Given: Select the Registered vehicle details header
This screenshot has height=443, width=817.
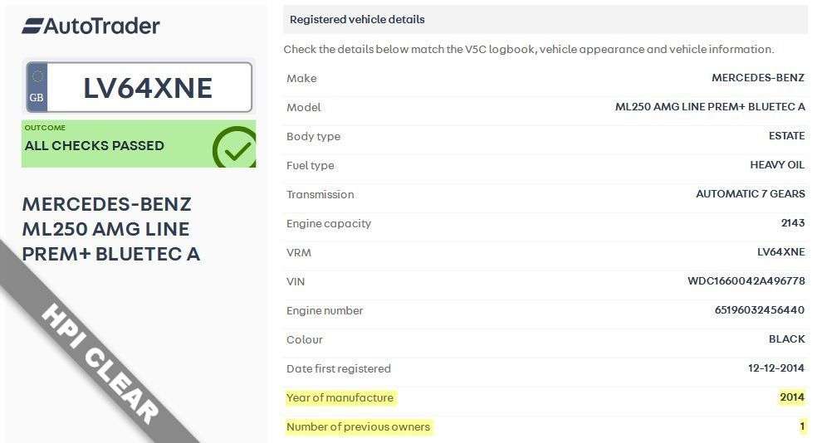Looking at the screenshot, I should click(356, 20).
